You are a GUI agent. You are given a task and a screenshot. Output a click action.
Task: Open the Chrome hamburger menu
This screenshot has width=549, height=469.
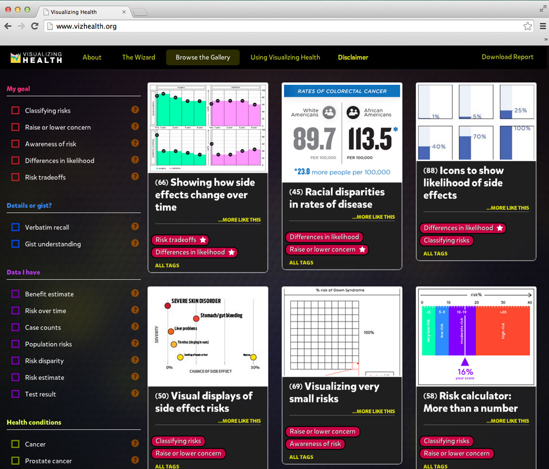click(x=543, y=26)
